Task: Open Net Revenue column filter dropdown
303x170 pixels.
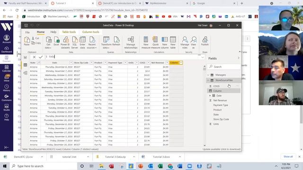Action: pyautogui.click(x=167, y=63)
